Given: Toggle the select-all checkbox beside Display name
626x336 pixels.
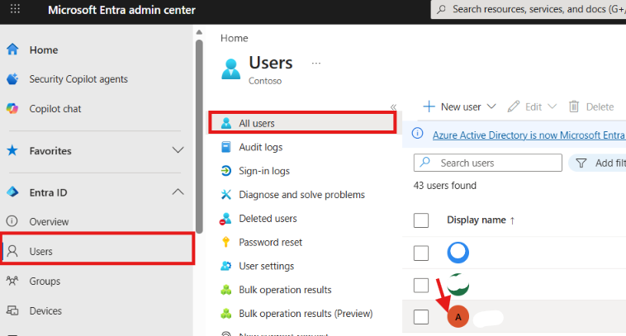Looking at the screenshot, I should 421,220.
